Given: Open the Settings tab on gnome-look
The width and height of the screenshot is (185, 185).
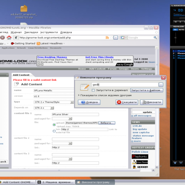Looking at the screenshot, I should point(147,69).
